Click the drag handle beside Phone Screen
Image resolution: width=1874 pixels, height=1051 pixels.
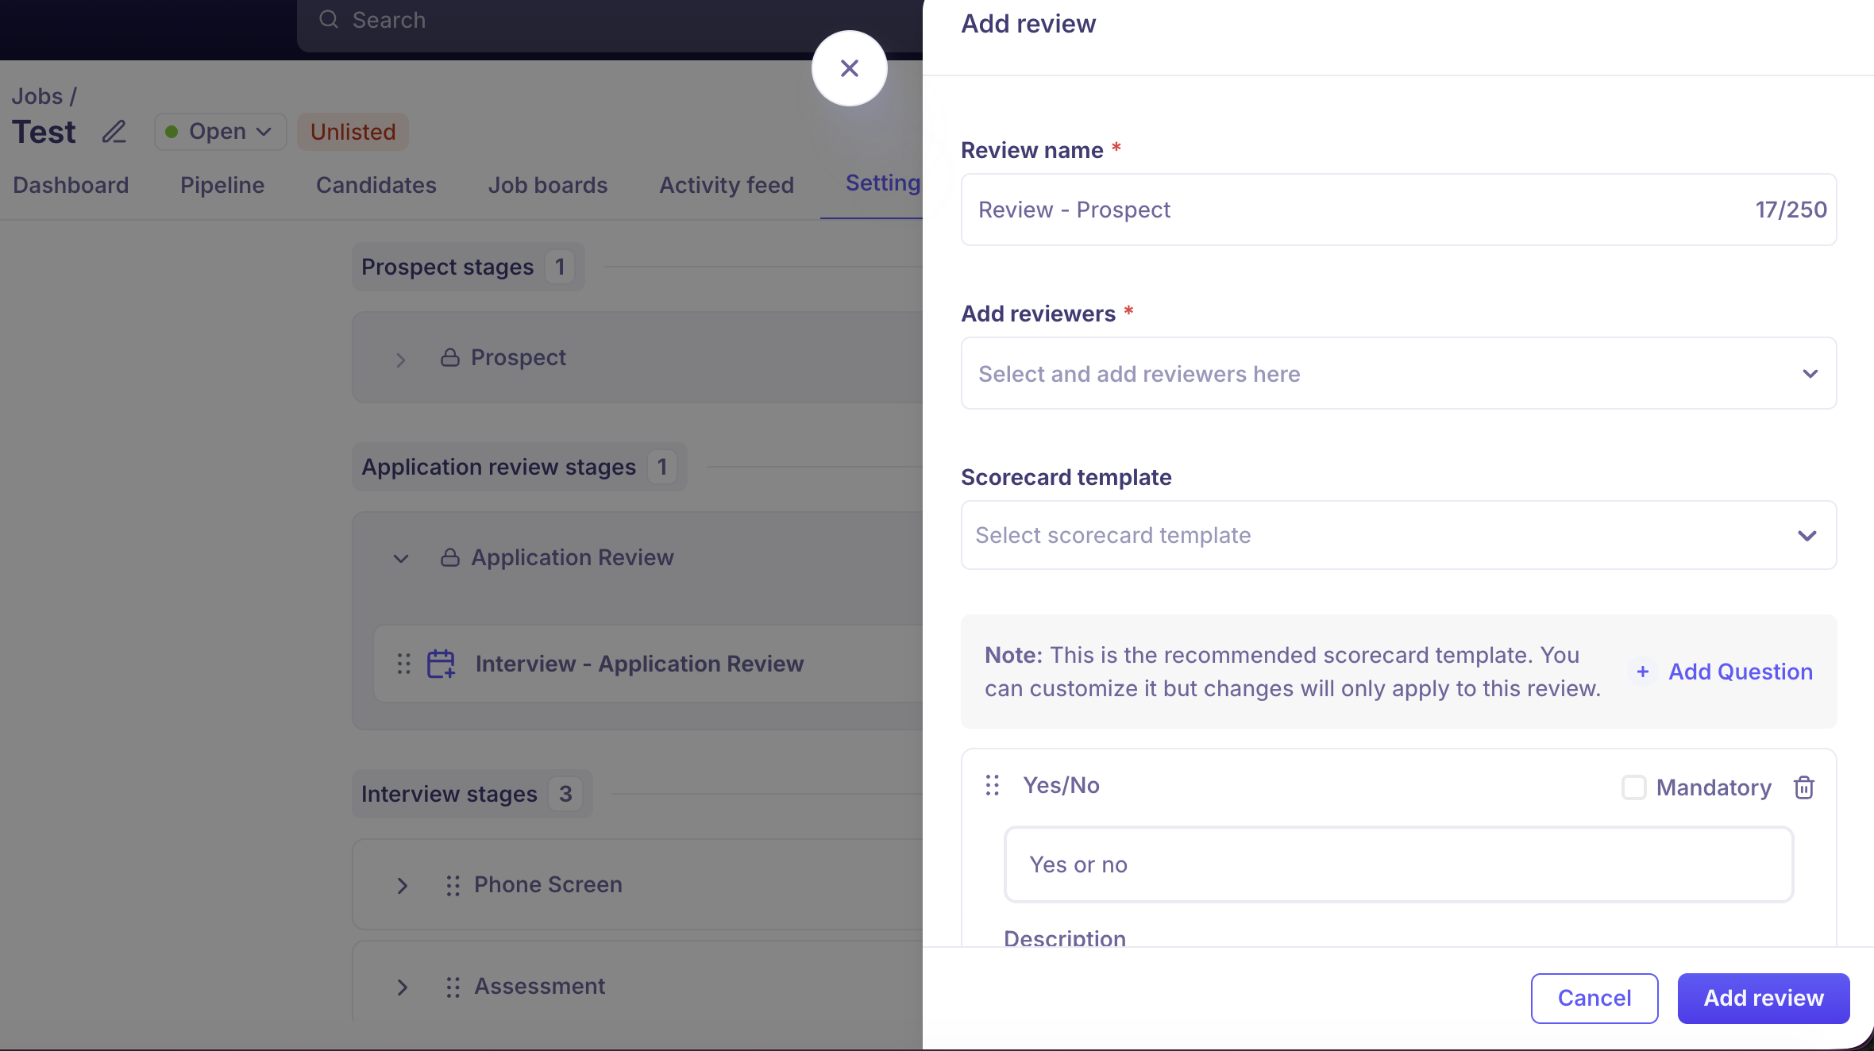tap(453, 885)
